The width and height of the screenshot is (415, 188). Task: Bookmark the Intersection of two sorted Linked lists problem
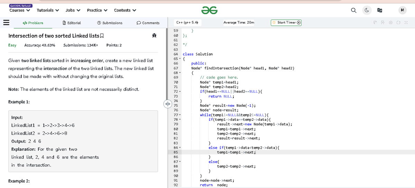(102, 36)
